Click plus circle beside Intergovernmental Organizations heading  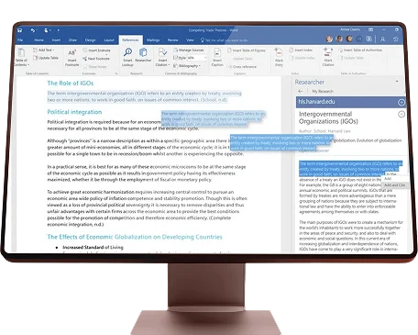[x=401, y=115]
